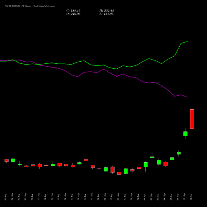
Task: Click the red candlestick for 04 Sep
Action: 166,164
